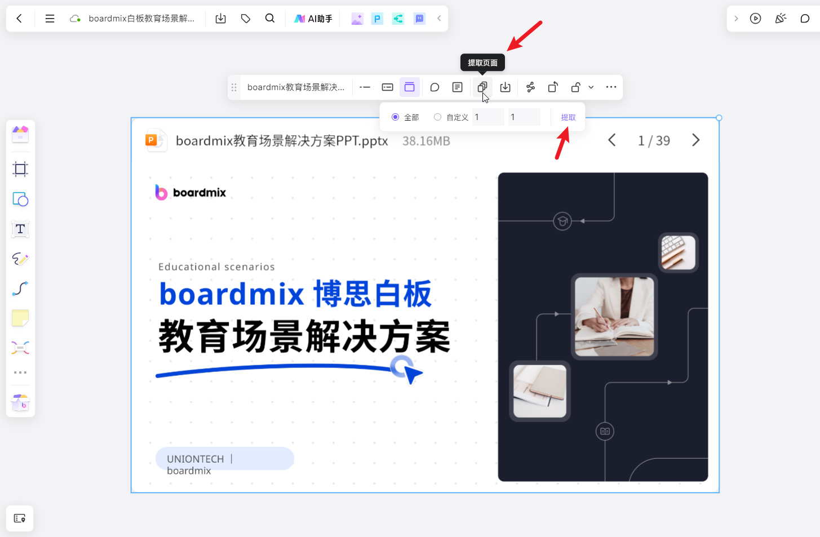Toggle the lock icon

(575, 87)
